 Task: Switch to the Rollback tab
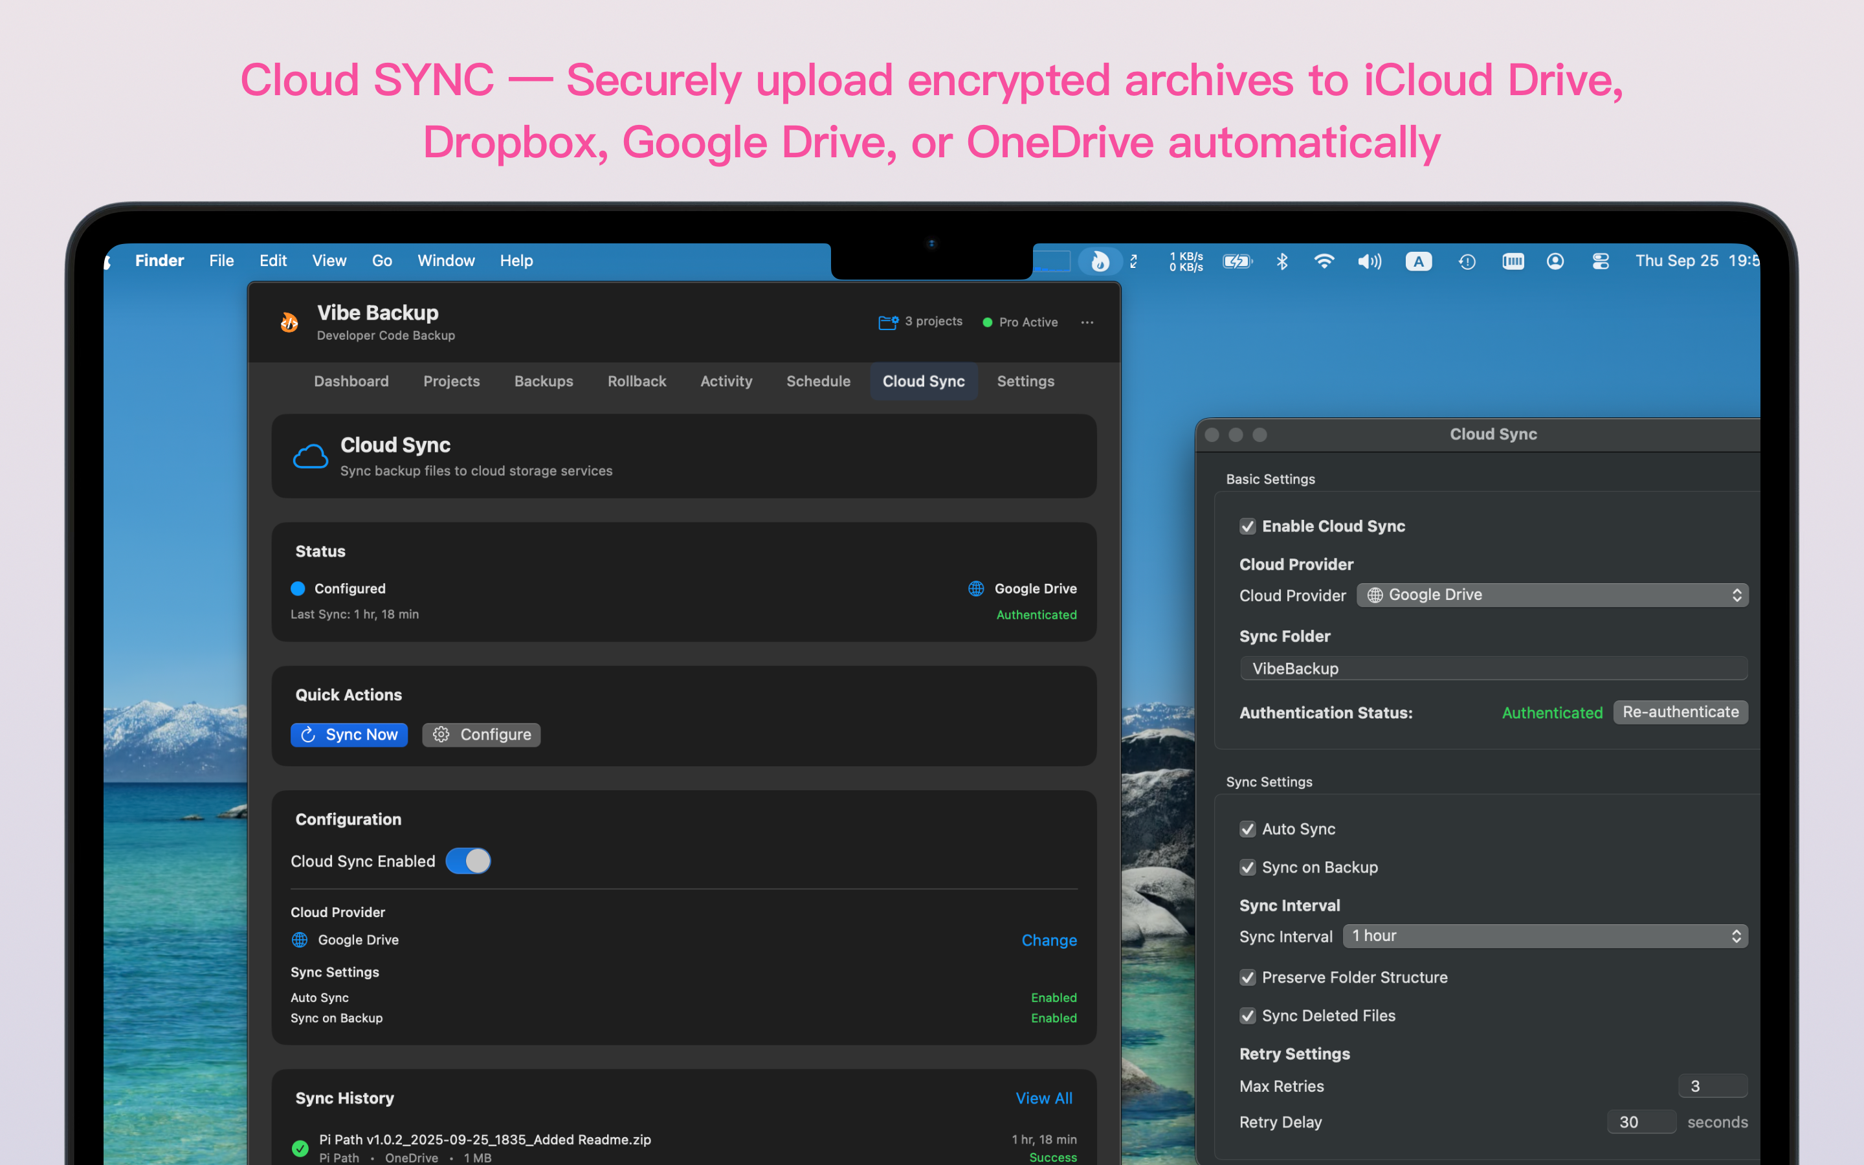click(636, 381)
